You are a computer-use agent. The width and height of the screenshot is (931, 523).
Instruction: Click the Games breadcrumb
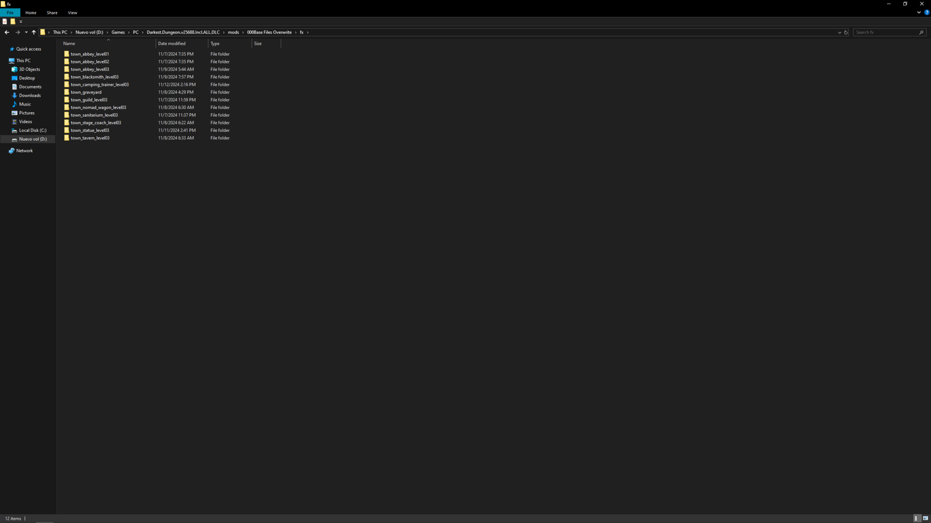118,32
